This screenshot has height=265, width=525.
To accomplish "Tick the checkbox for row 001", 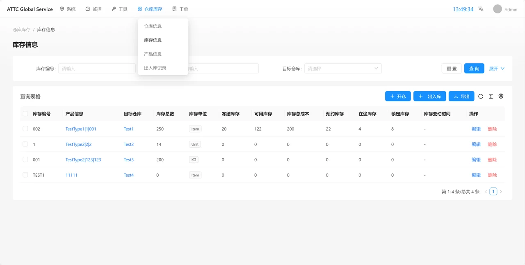I will click(x=25, y=160).
